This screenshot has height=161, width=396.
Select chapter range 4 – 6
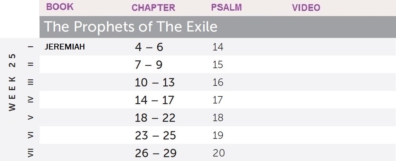pyautogui.click(x=149, y=47)
